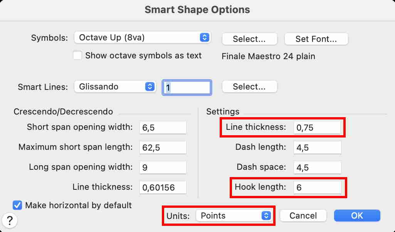Screen dimensions: 395x232
Task: Expand the Smart Lines Glissando dropdown
Action: pyautogui.click(x=114, y=87)
